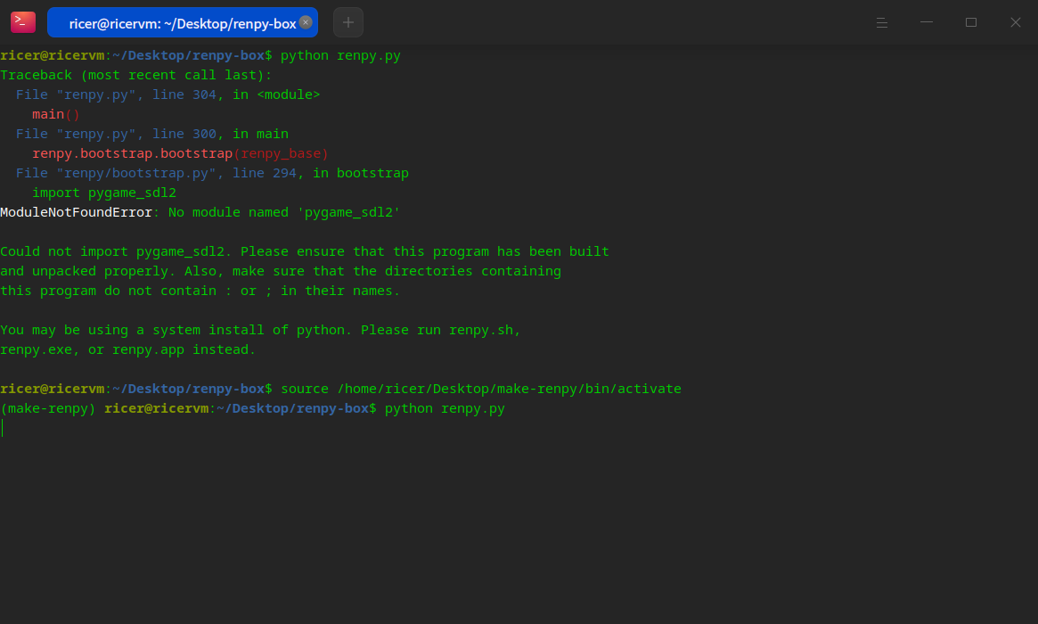Image resolution: width=1038 pixels, height=624 pixels.
Task: Click "You may be using a system install" line
Action: click(260, 330)
